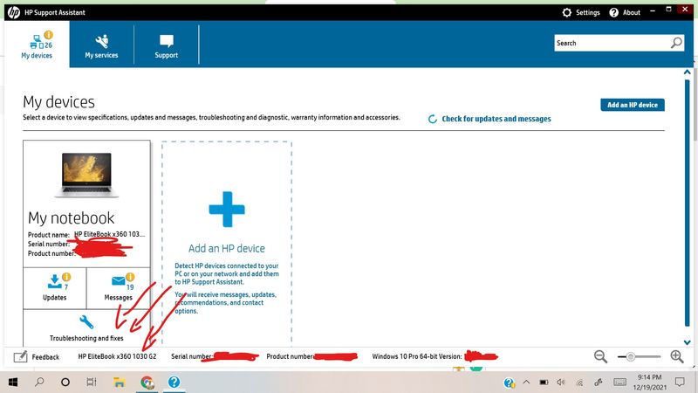Open About via the question mark icon
The image size is (698, 393).
point(614,12)
